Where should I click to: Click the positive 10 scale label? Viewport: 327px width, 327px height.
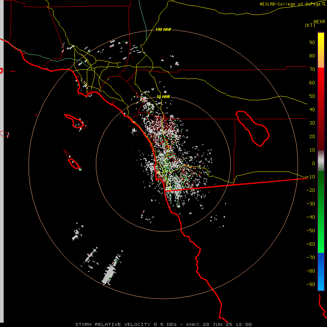(312, 150)
